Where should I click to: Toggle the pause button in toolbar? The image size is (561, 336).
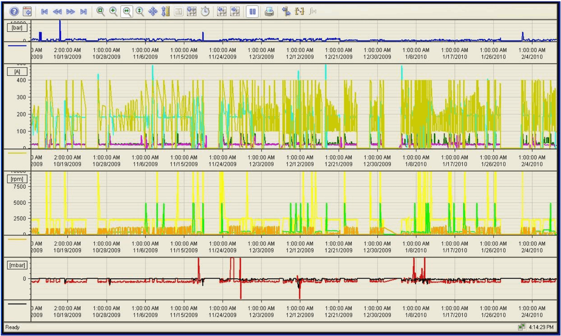[x=252, y=12]
